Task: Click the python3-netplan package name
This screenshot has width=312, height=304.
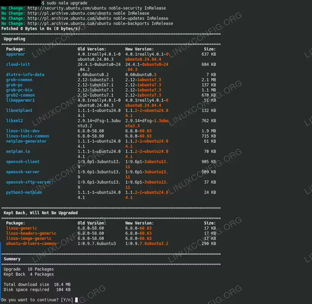Action: click(x=24, y=192)
